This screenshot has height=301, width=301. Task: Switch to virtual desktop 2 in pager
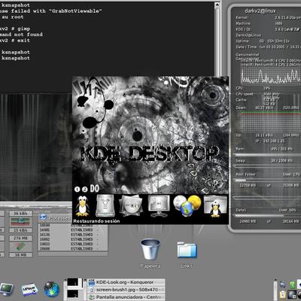pos(73,294)
